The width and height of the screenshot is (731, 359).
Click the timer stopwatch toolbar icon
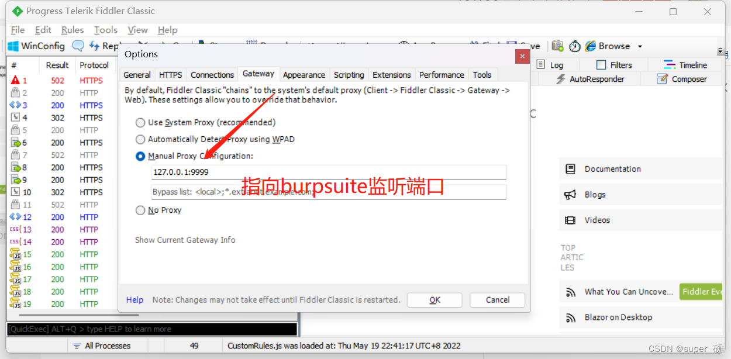[575, 46]
